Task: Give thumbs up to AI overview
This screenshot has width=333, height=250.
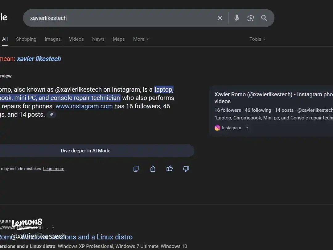Action: point(169,169)
